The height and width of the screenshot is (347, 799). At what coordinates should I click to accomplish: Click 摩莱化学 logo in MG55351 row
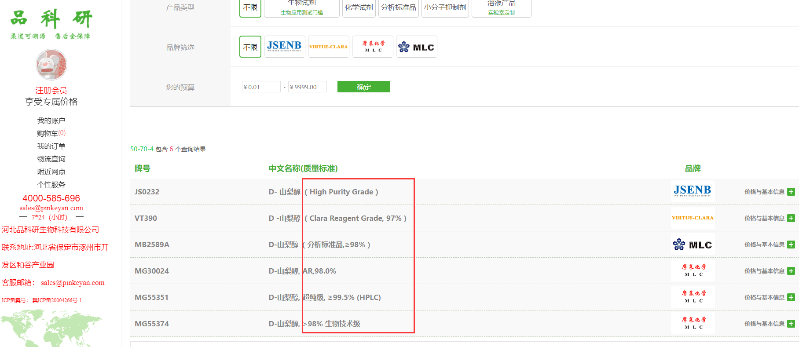[x=693, y=297]
